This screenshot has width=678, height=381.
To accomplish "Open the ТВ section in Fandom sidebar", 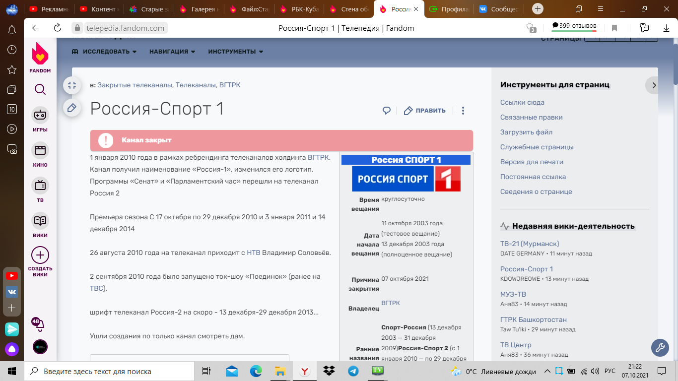I will (40, 190).
